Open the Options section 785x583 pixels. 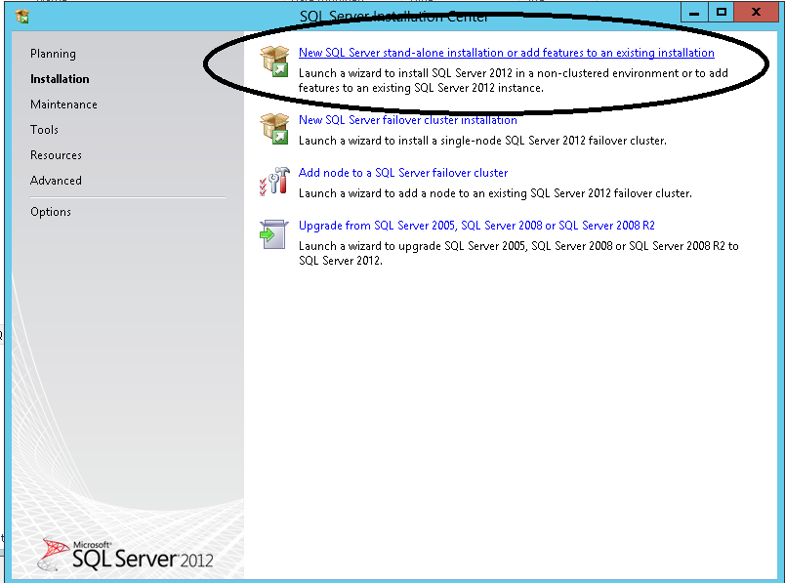click(x=51, y=212)
